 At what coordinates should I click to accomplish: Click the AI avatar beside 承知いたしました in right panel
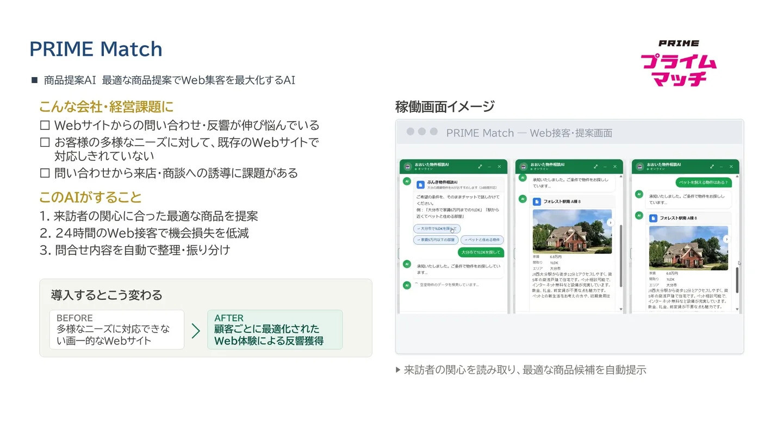point(639,194)
